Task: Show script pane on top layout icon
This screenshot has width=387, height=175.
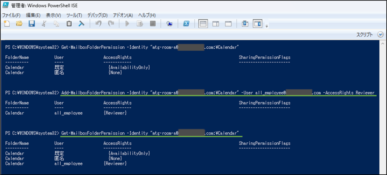Action: [x=203, y=24]
